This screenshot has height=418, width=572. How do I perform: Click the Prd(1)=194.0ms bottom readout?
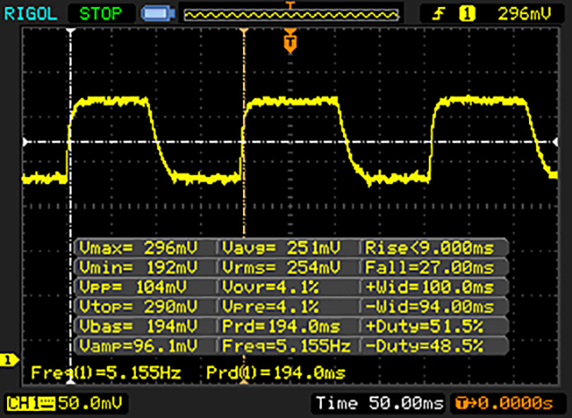pos(276,372)
